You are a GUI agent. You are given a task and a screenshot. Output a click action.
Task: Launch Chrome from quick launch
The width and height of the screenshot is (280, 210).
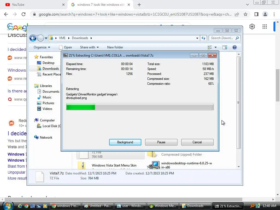[26, 206]
